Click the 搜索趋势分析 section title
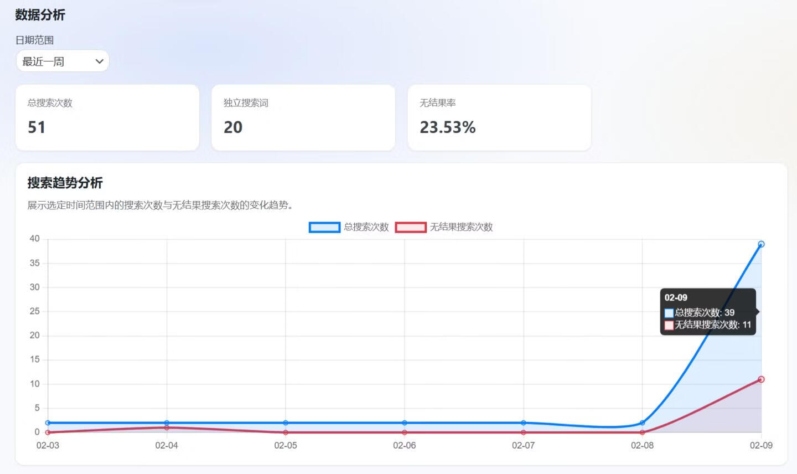This screenshot has width=797, height=474. click(65, 183)
